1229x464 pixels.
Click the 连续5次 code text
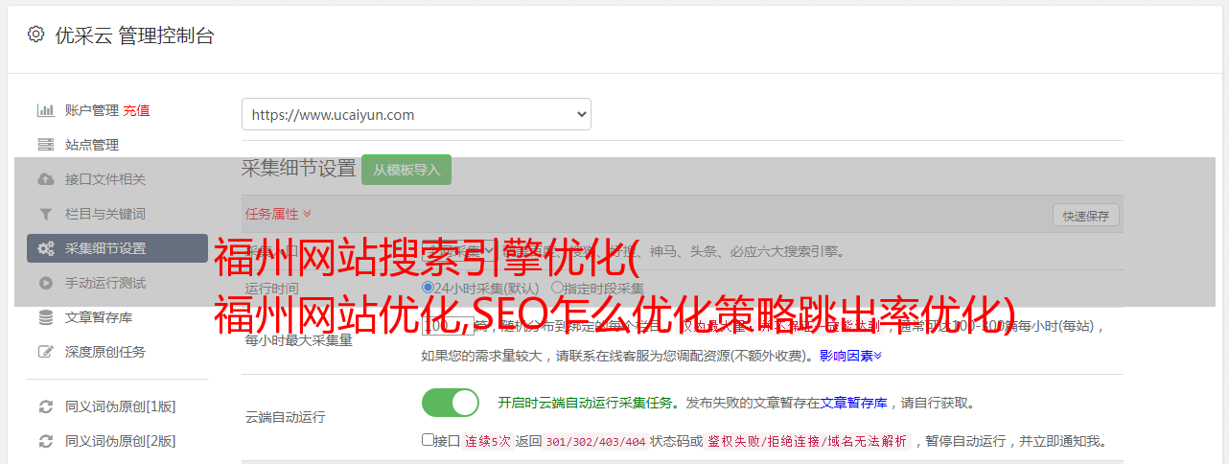(488, 442)
